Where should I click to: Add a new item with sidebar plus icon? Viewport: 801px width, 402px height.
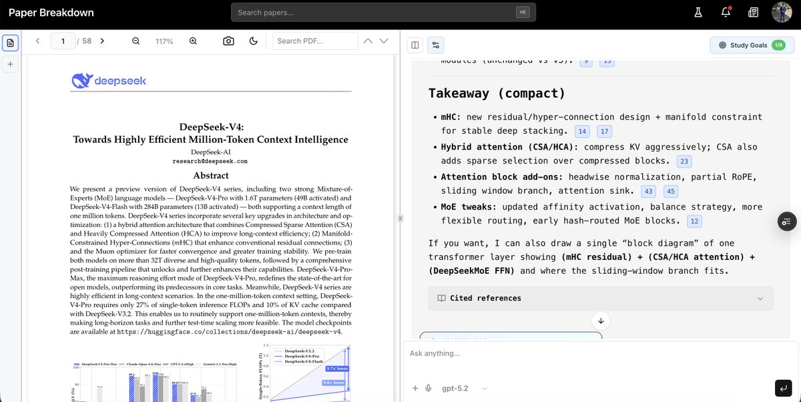(x=10, y=65)
